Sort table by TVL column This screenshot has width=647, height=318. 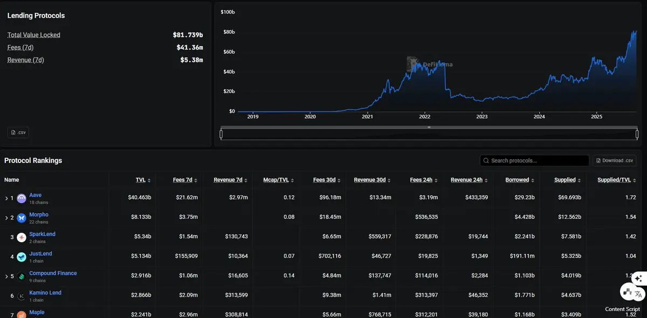pos(143,180)
